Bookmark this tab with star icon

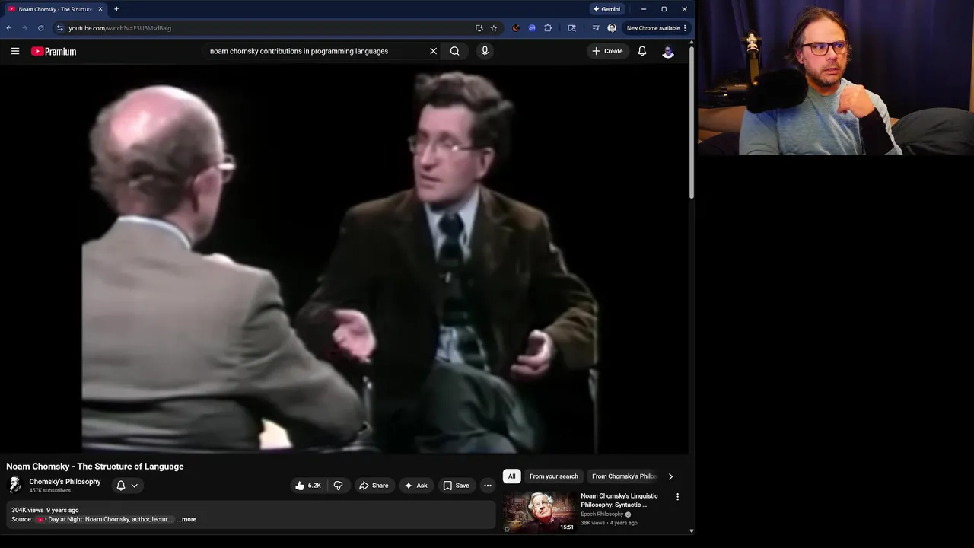(493, 28)
